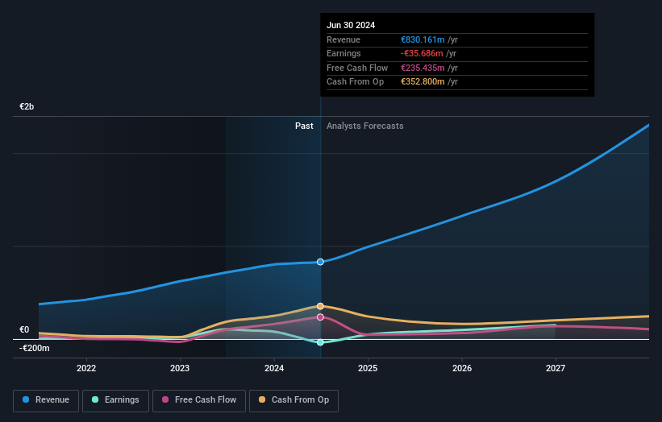Select the 2025 x-axis label
The width and height of the screenshot is (662, 422).
368,368
